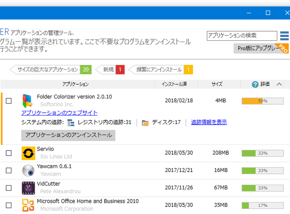Click the 16MB size value

(x=220, y=170)
